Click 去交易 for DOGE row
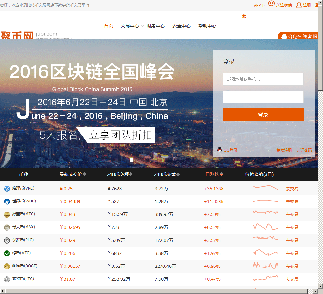 tap(292, 267)
